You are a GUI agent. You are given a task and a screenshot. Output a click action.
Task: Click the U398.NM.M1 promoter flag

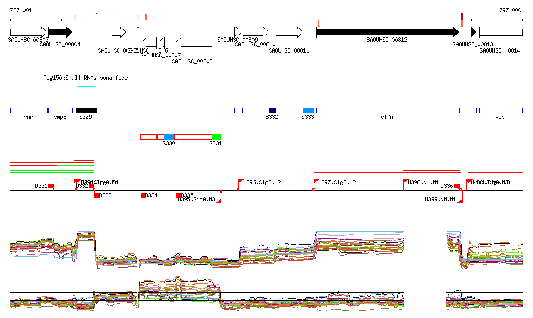coord(406,184)
